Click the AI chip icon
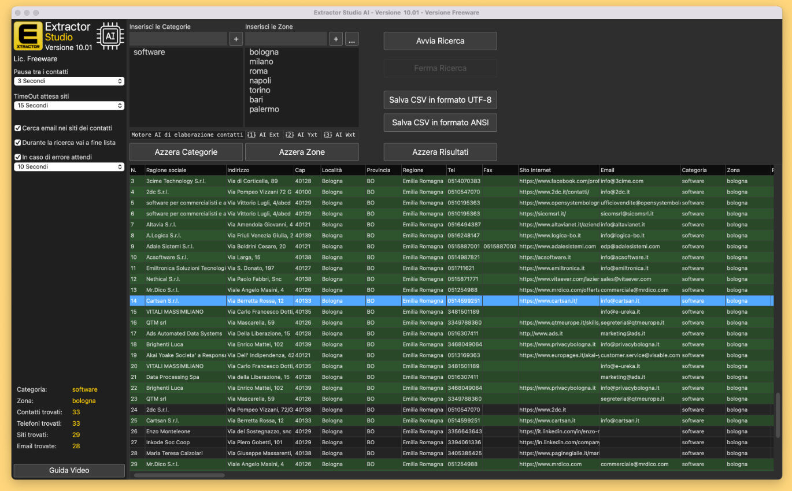This screenshot has height=491, width=792. (x=110, y=36)
